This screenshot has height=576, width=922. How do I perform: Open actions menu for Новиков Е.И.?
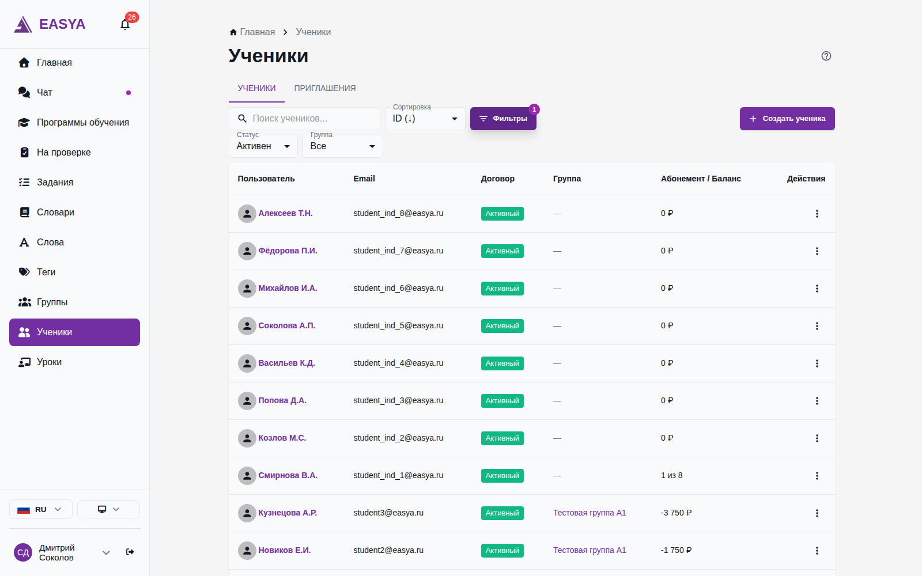[x=817, y=551]
